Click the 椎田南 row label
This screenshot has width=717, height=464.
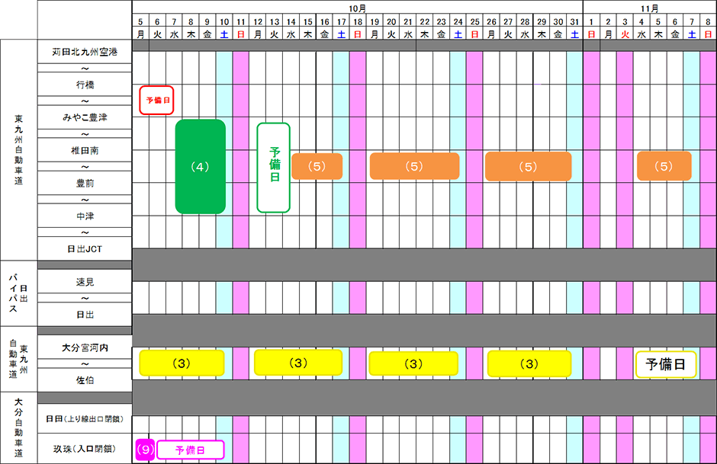tap(85, 151)
